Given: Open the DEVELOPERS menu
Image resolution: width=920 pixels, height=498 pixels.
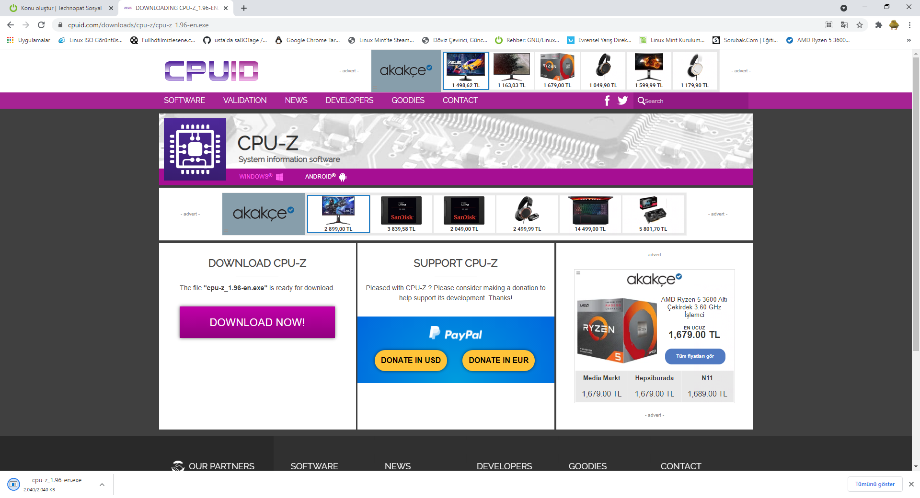Looking at the screenshot, I should pos(349,101).
